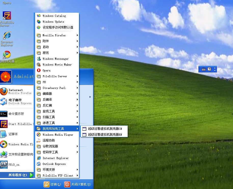The width and height of the screenshot is (233, 189).
Task: Open the 渗透工具 penetration tools folder
Action: point(57,123)
